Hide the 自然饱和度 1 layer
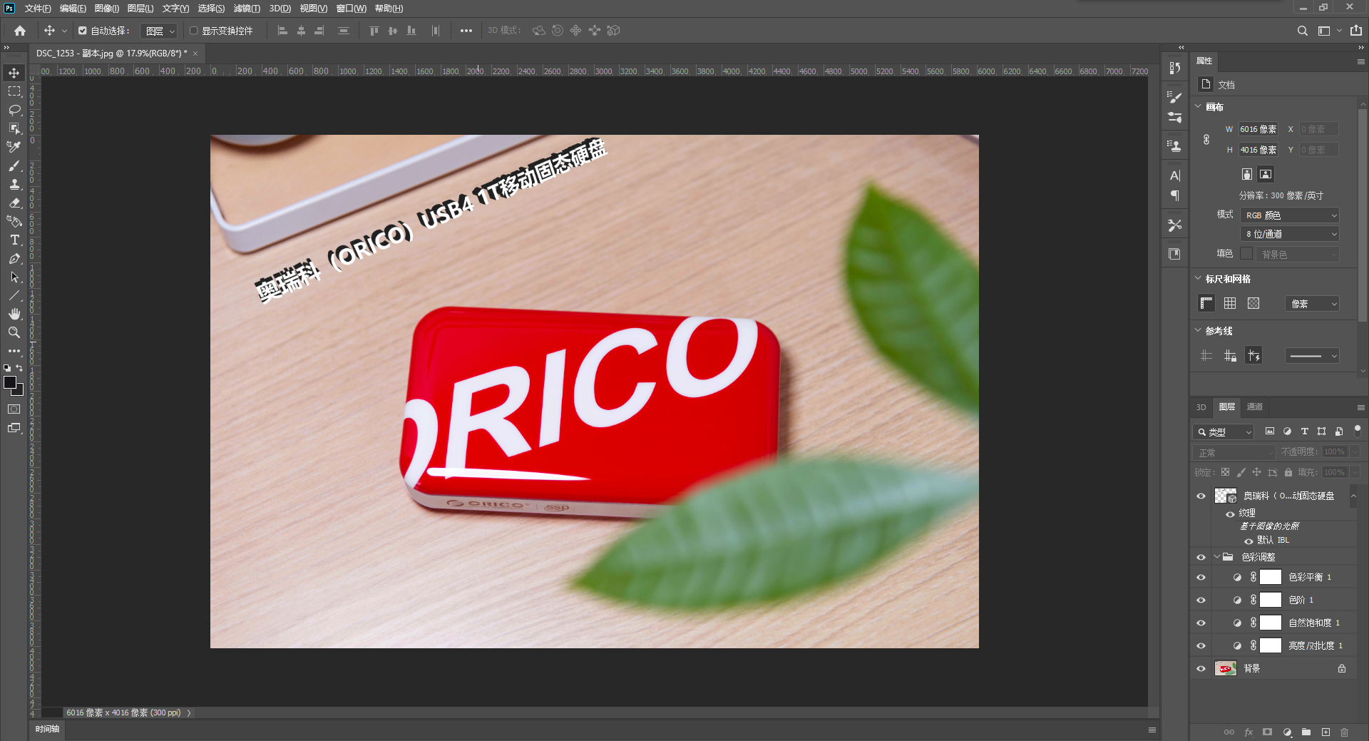 coord(1201,623)
